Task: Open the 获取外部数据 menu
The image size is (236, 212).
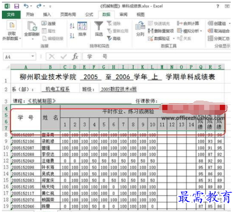Action: point(11,31)
